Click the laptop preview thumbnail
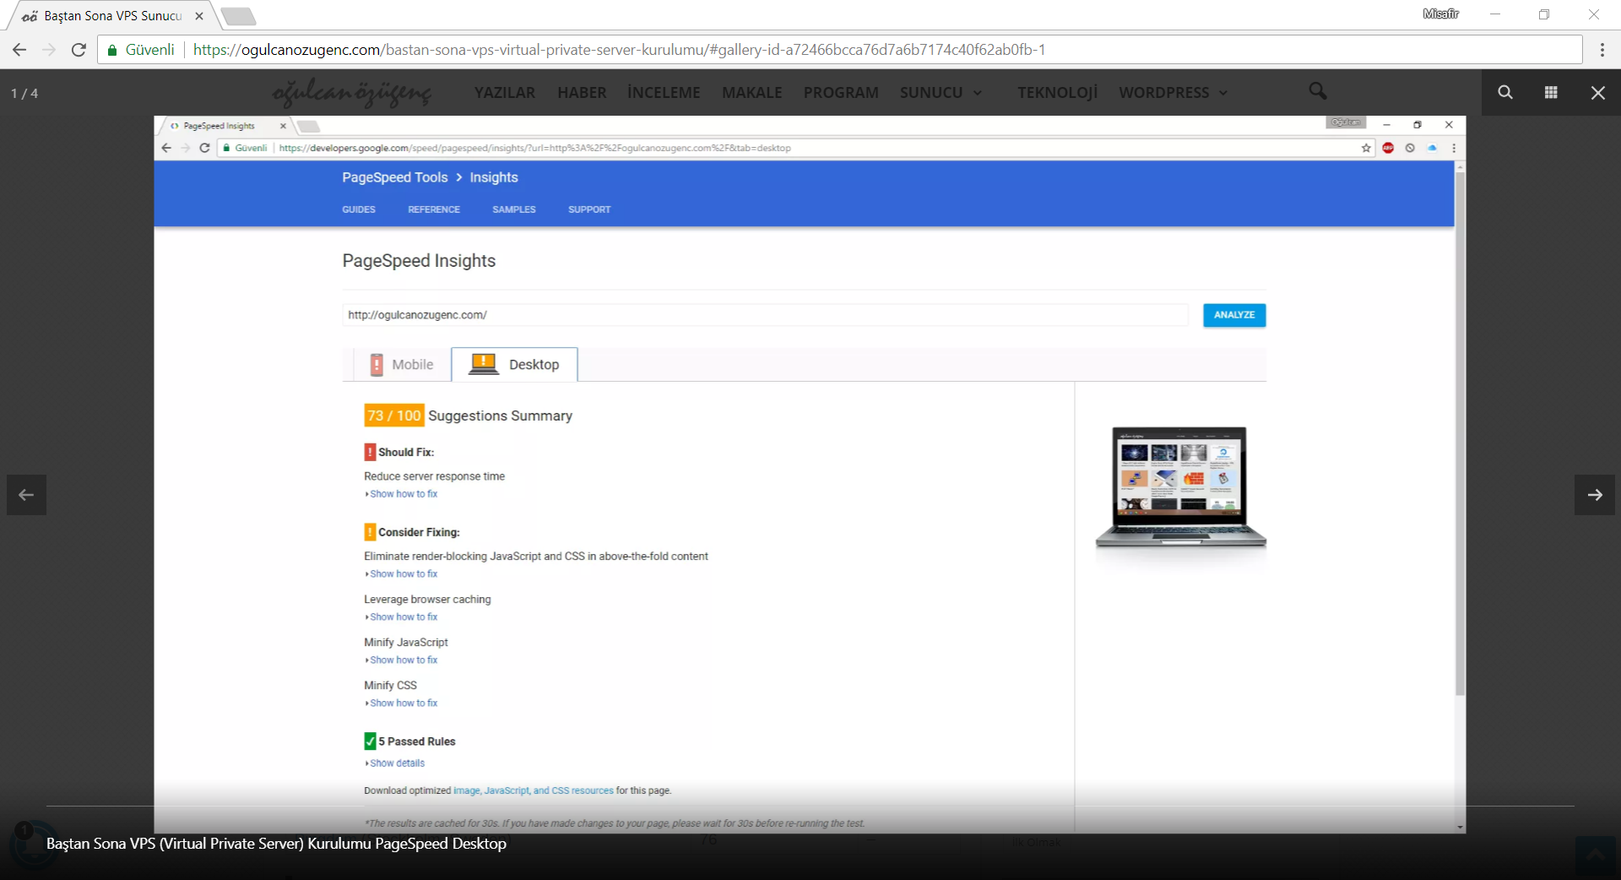 click(1180, 488)
